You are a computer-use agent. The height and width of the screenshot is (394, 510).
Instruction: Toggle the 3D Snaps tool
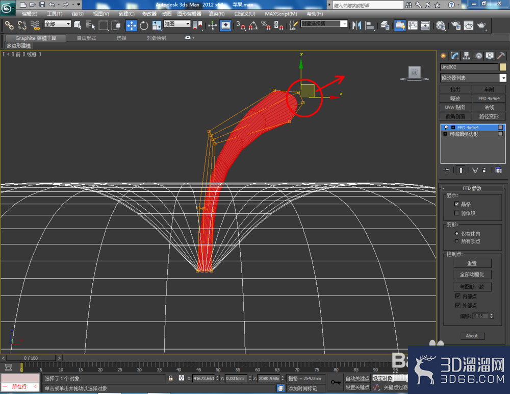tap(241, 26)
